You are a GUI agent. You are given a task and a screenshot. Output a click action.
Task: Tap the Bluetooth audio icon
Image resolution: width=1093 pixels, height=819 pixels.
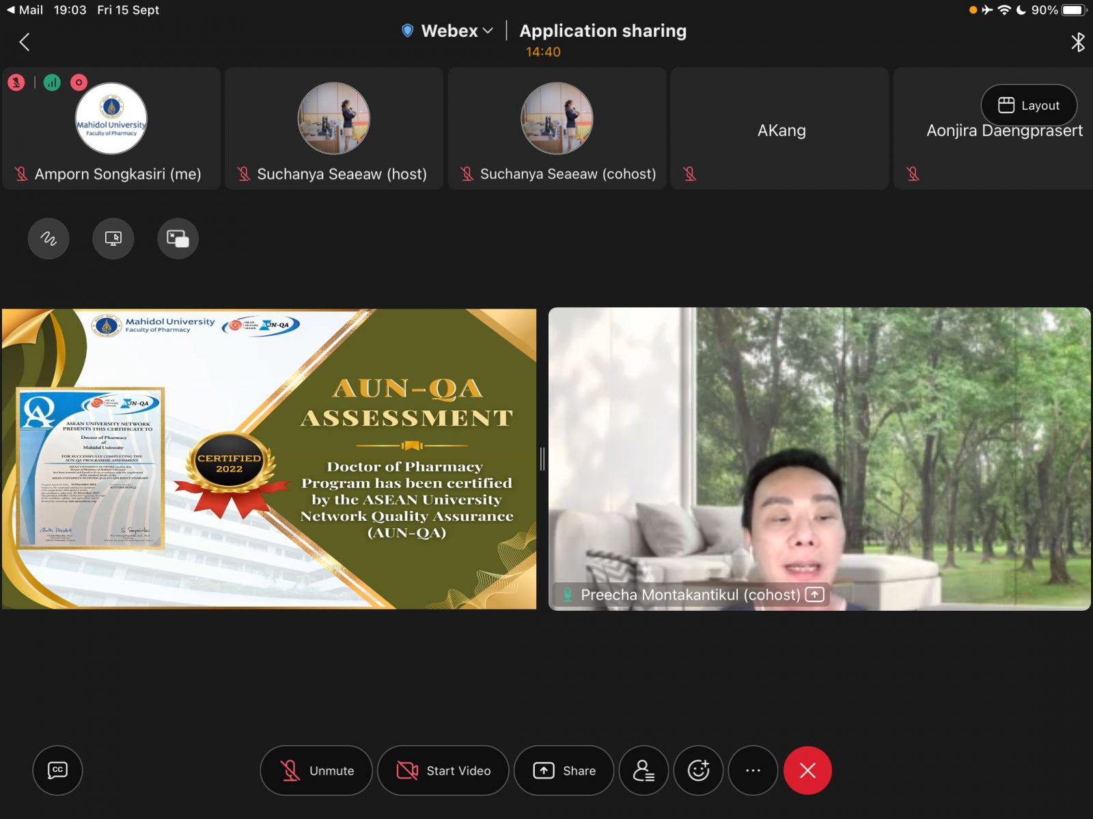point(1077,42)
